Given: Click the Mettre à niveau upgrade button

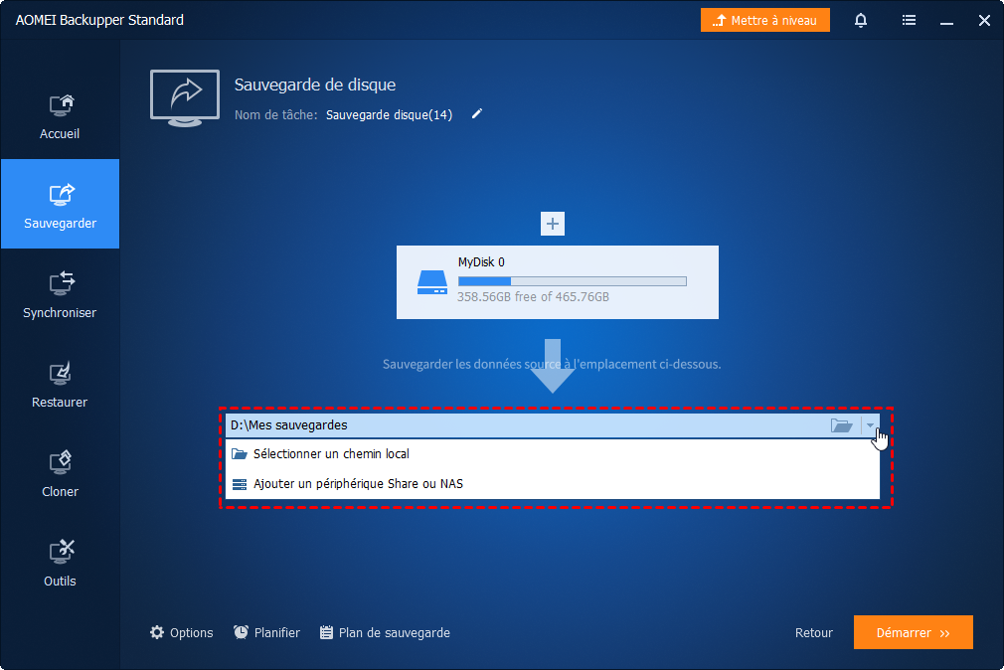Looking at the screenshot, I should [764, 20].
